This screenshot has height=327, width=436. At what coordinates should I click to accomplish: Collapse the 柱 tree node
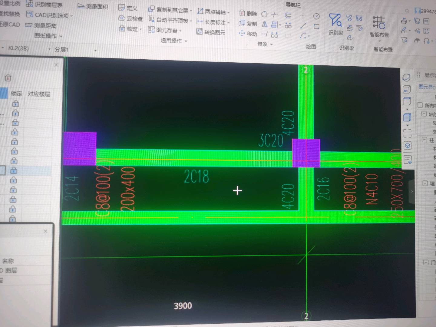[424, 140]
